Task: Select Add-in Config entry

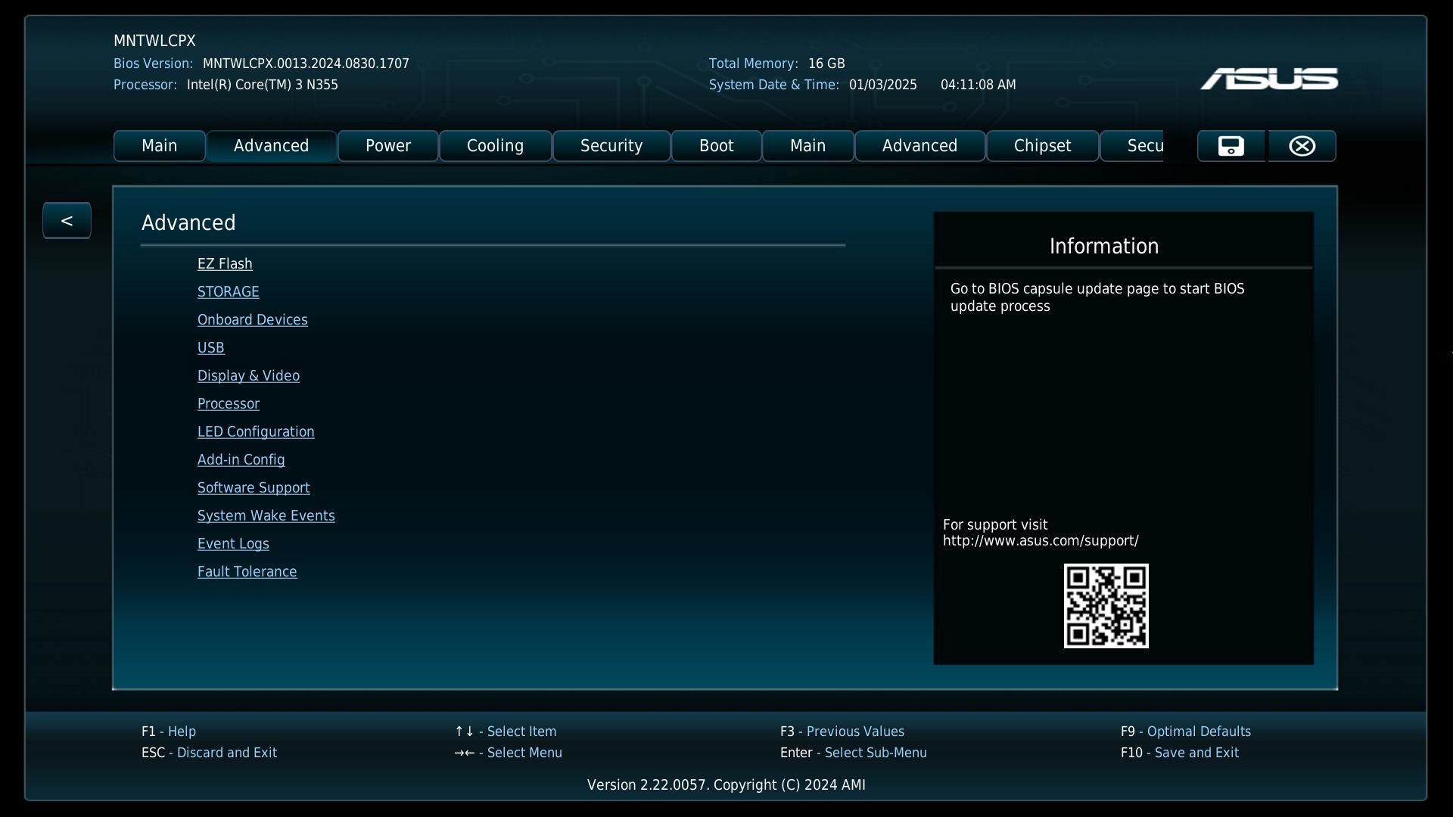Action: 241,460
